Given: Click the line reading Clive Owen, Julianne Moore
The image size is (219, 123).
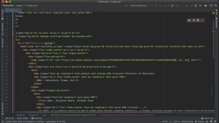Looking at the screenshot, I should 66,100.
